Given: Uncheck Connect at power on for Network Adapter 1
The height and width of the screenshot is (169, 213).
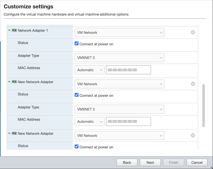Looking at the screenshot, I should point(77,44).
